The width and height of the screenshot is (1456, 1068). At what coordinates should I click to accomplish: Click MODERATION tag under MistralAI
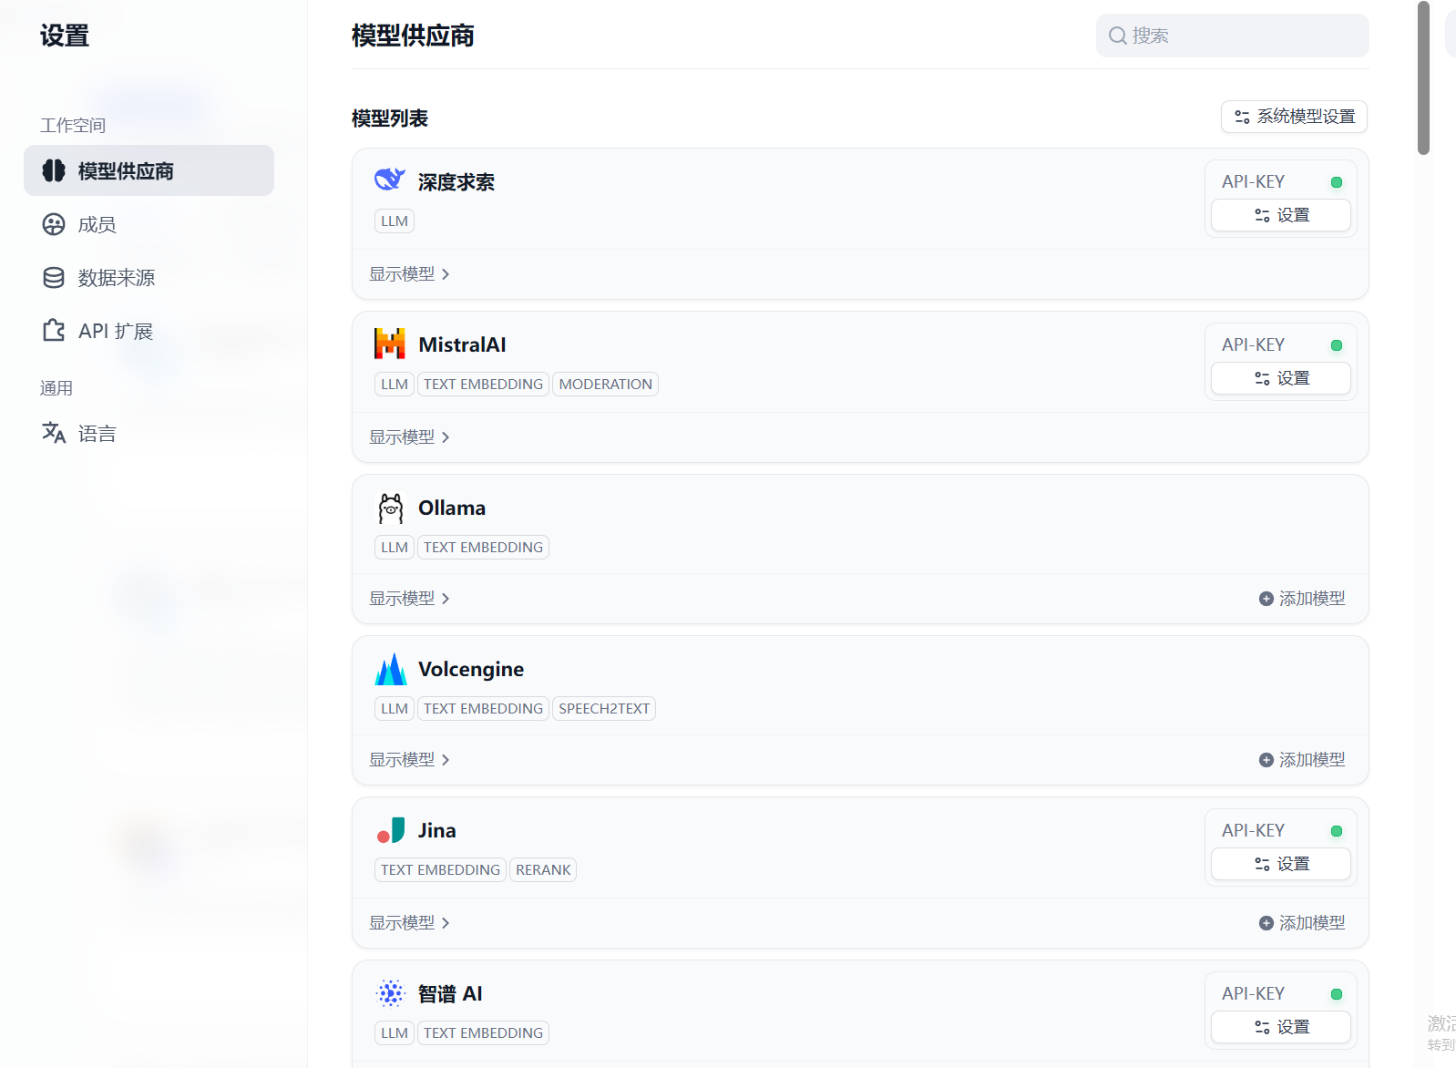tap(606, 385)
